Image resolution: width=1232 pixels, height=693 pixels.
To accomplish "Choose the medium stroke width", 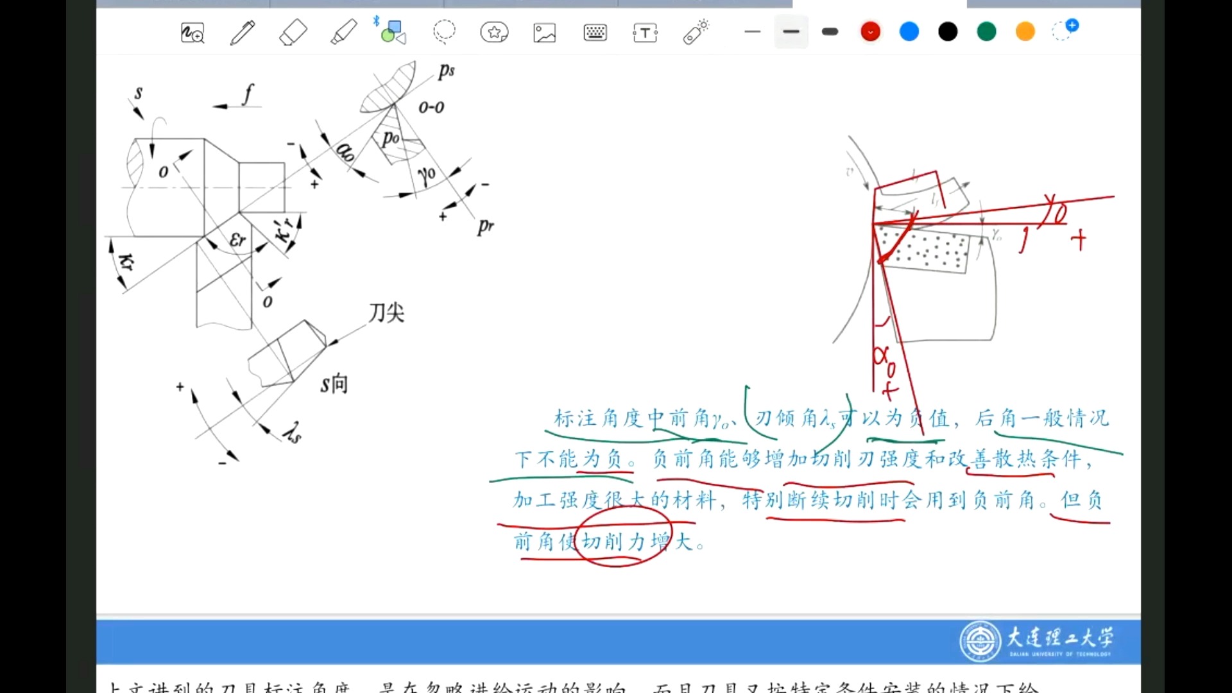I will click(791, 31).
